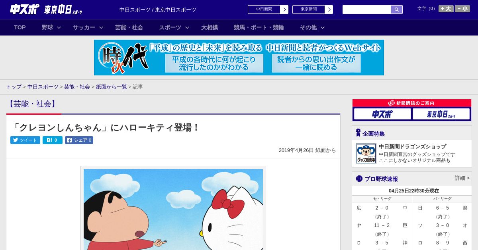Click 中日スポーツ in the breadcrumb
Viewport: 478px width, 250px height.
coord(43,87)
